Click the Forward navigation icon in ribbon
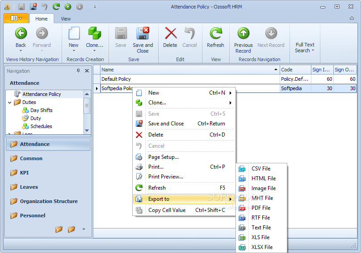361x253 pixels. pyautogui.click(x=42, y=33)
